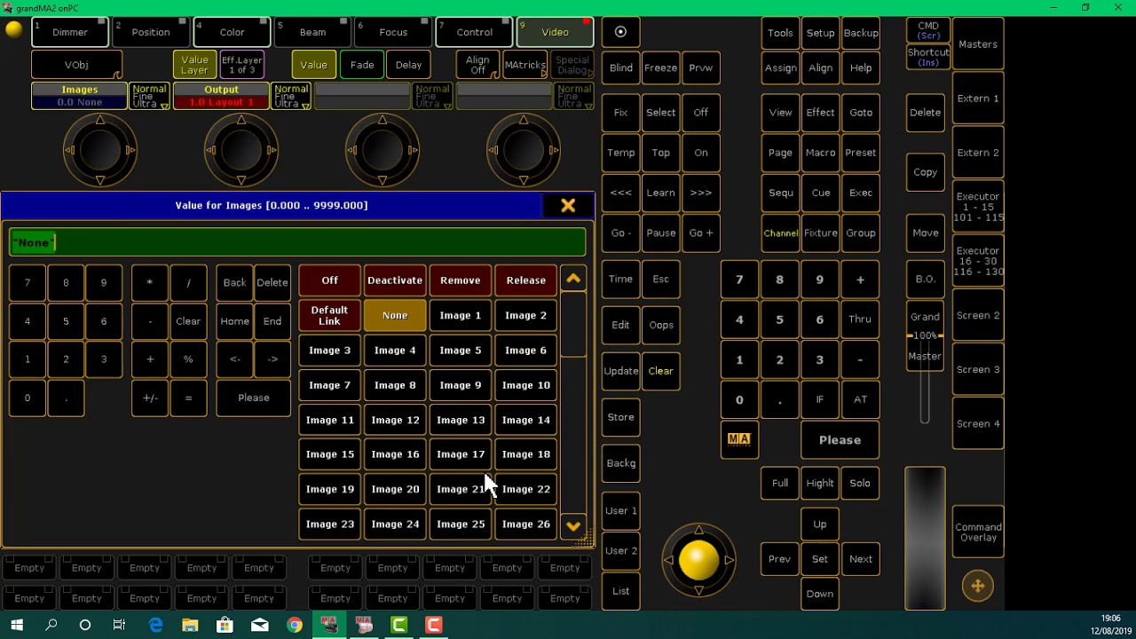The image size is (1136, 639).
Task: Toggle the B.O. blackout button
Action: coord(926,279)
